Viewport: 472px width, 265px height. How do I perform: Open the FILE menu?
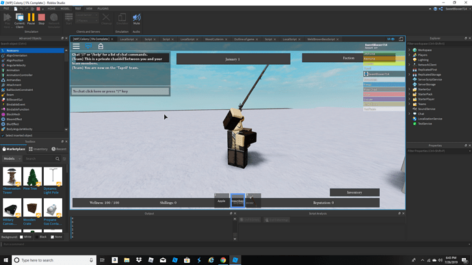(6, 9)
